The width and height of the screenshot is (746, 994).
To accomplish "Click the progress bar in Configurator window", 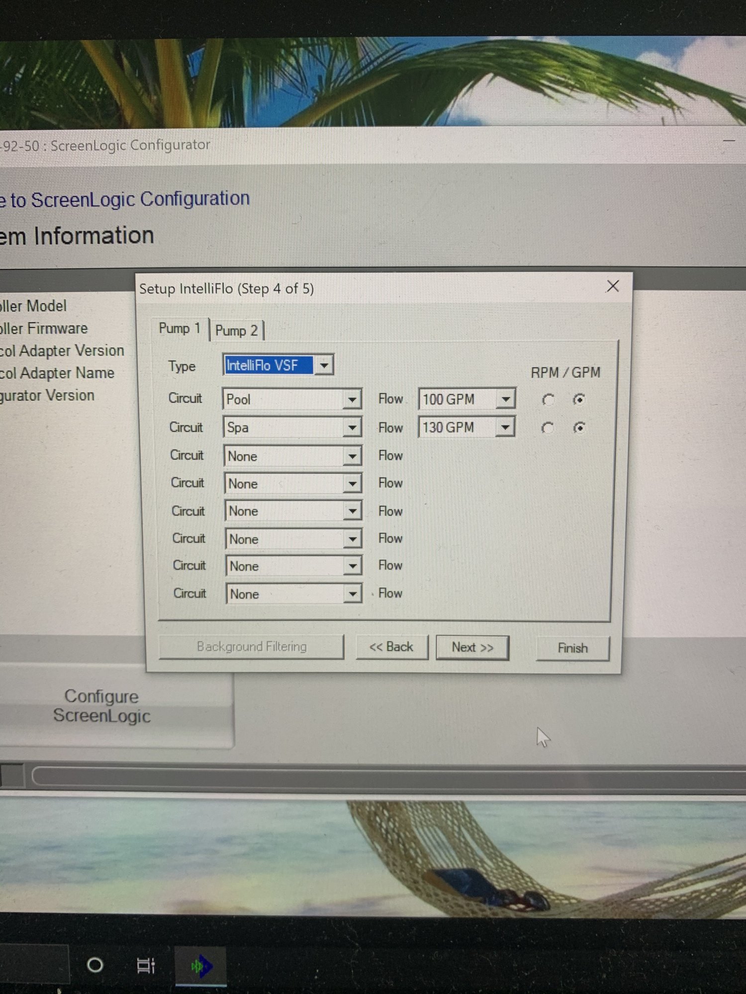I will (388, 776).
